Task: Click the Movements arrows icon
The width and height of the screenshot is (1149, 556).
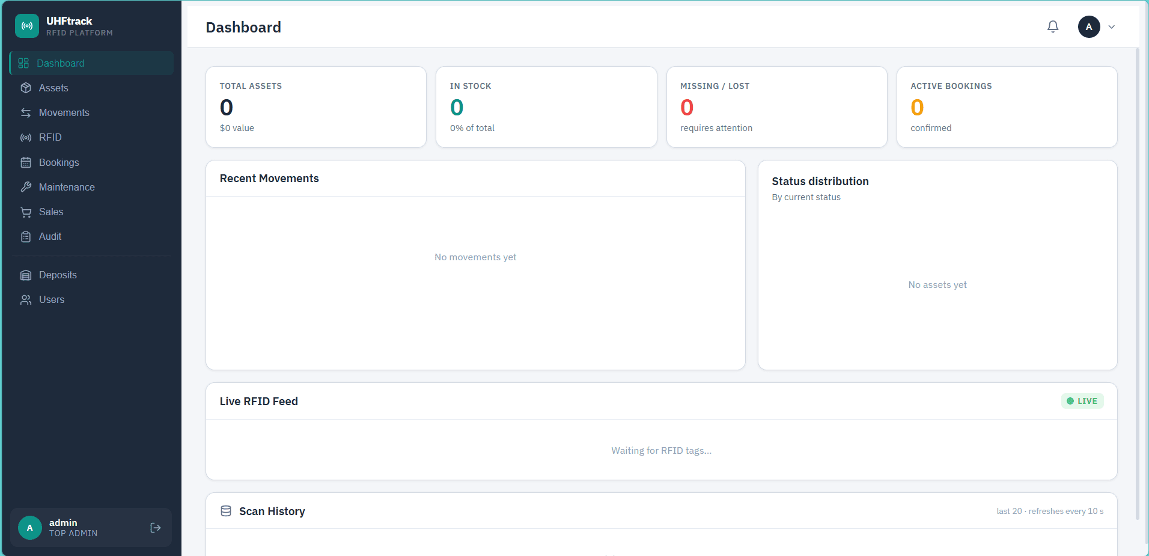Action: (26, 112)
